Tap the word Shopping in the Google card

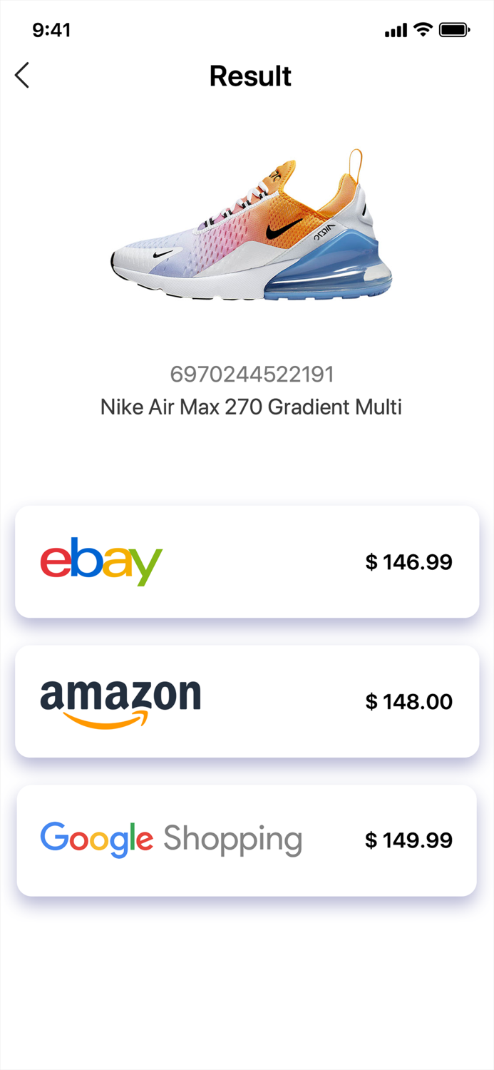coord(233,839)
